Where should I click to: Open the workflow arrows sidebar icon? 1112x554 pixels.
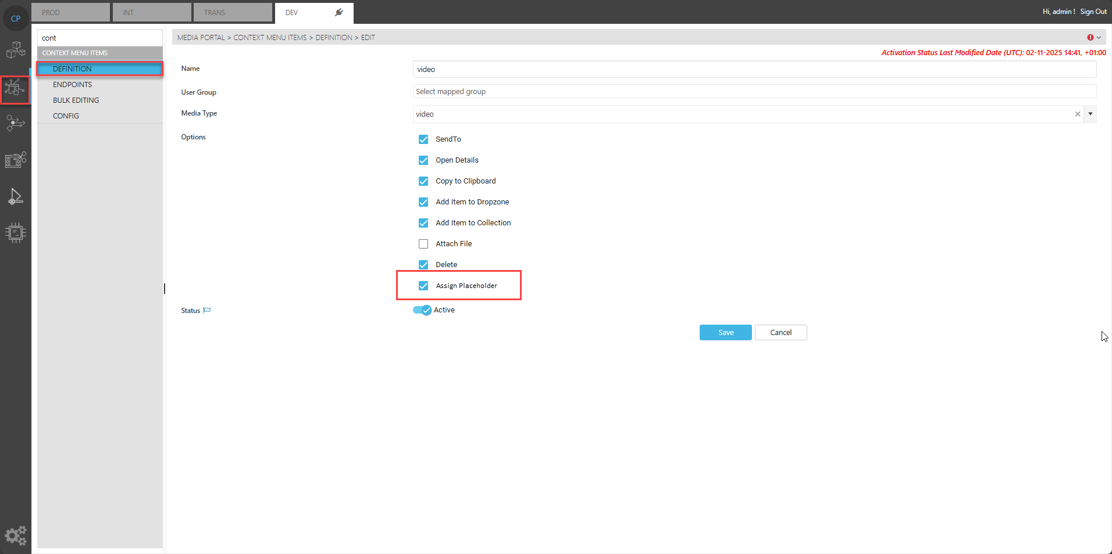click(16, 123)
